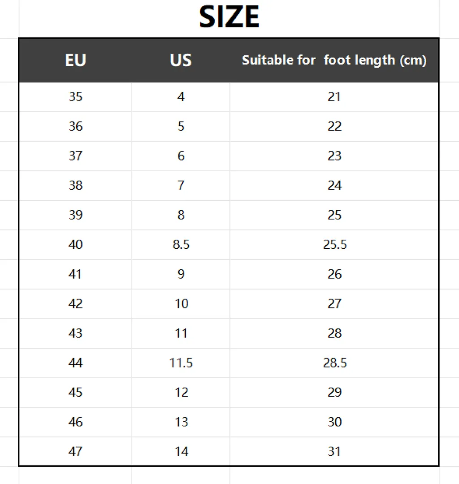Select the EU size 41 cell
Image resolution: width=459 pixels, height=484 pixels.
pos(76,274)
